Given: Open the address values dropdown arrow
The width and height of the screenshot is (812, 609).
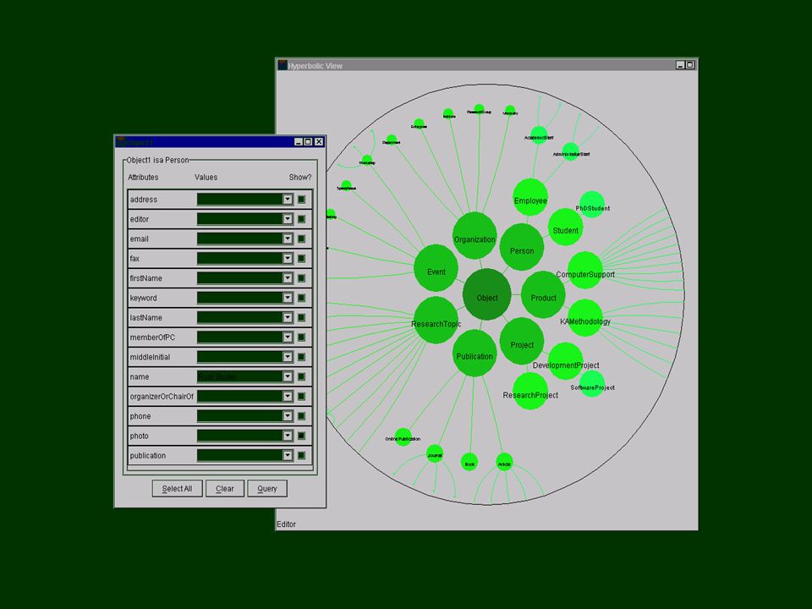Looking at the screenshot, I should pos(288,200).
